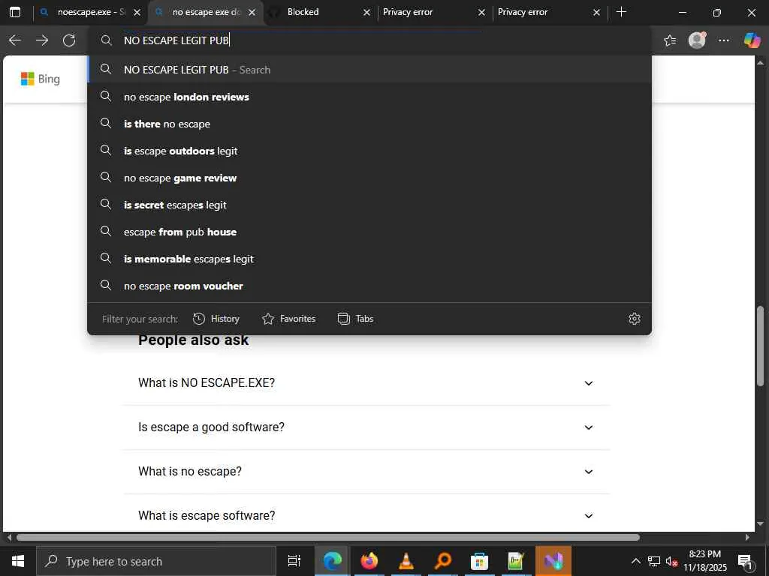
Task: Open Task View on taskbar
Action: pyautogui.click(x=294, y=561)
